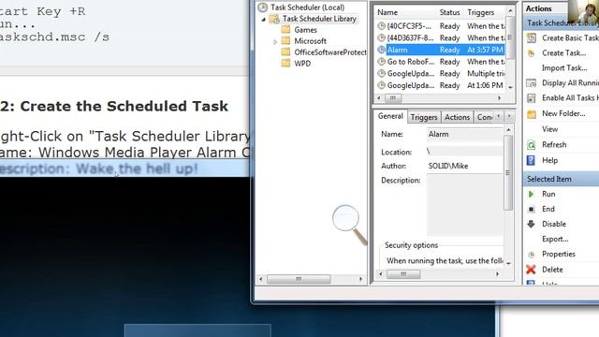Click the Microsoft folder icon
The width and height of the screenshot is (599, 337).
[285, 41]
